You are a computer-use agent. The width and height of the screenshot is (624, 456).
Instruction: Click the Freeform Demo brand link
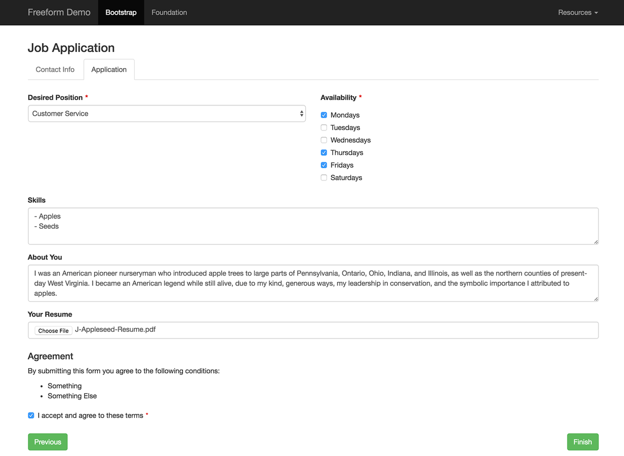point(59,12)
